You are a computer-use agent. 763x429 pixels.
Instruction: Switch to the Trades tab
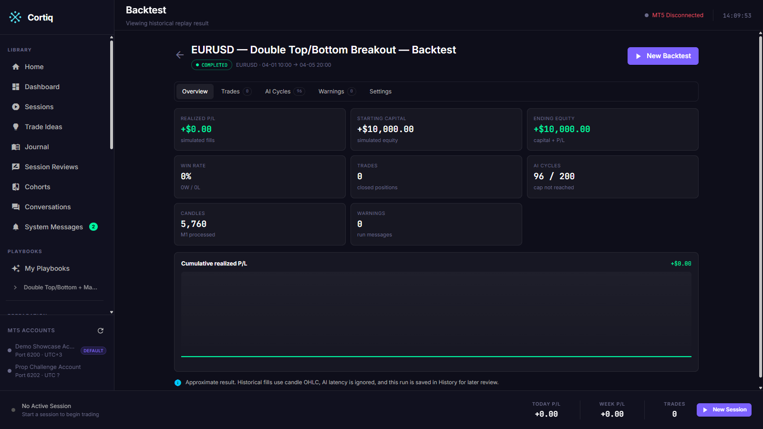(x=236, y=92)
